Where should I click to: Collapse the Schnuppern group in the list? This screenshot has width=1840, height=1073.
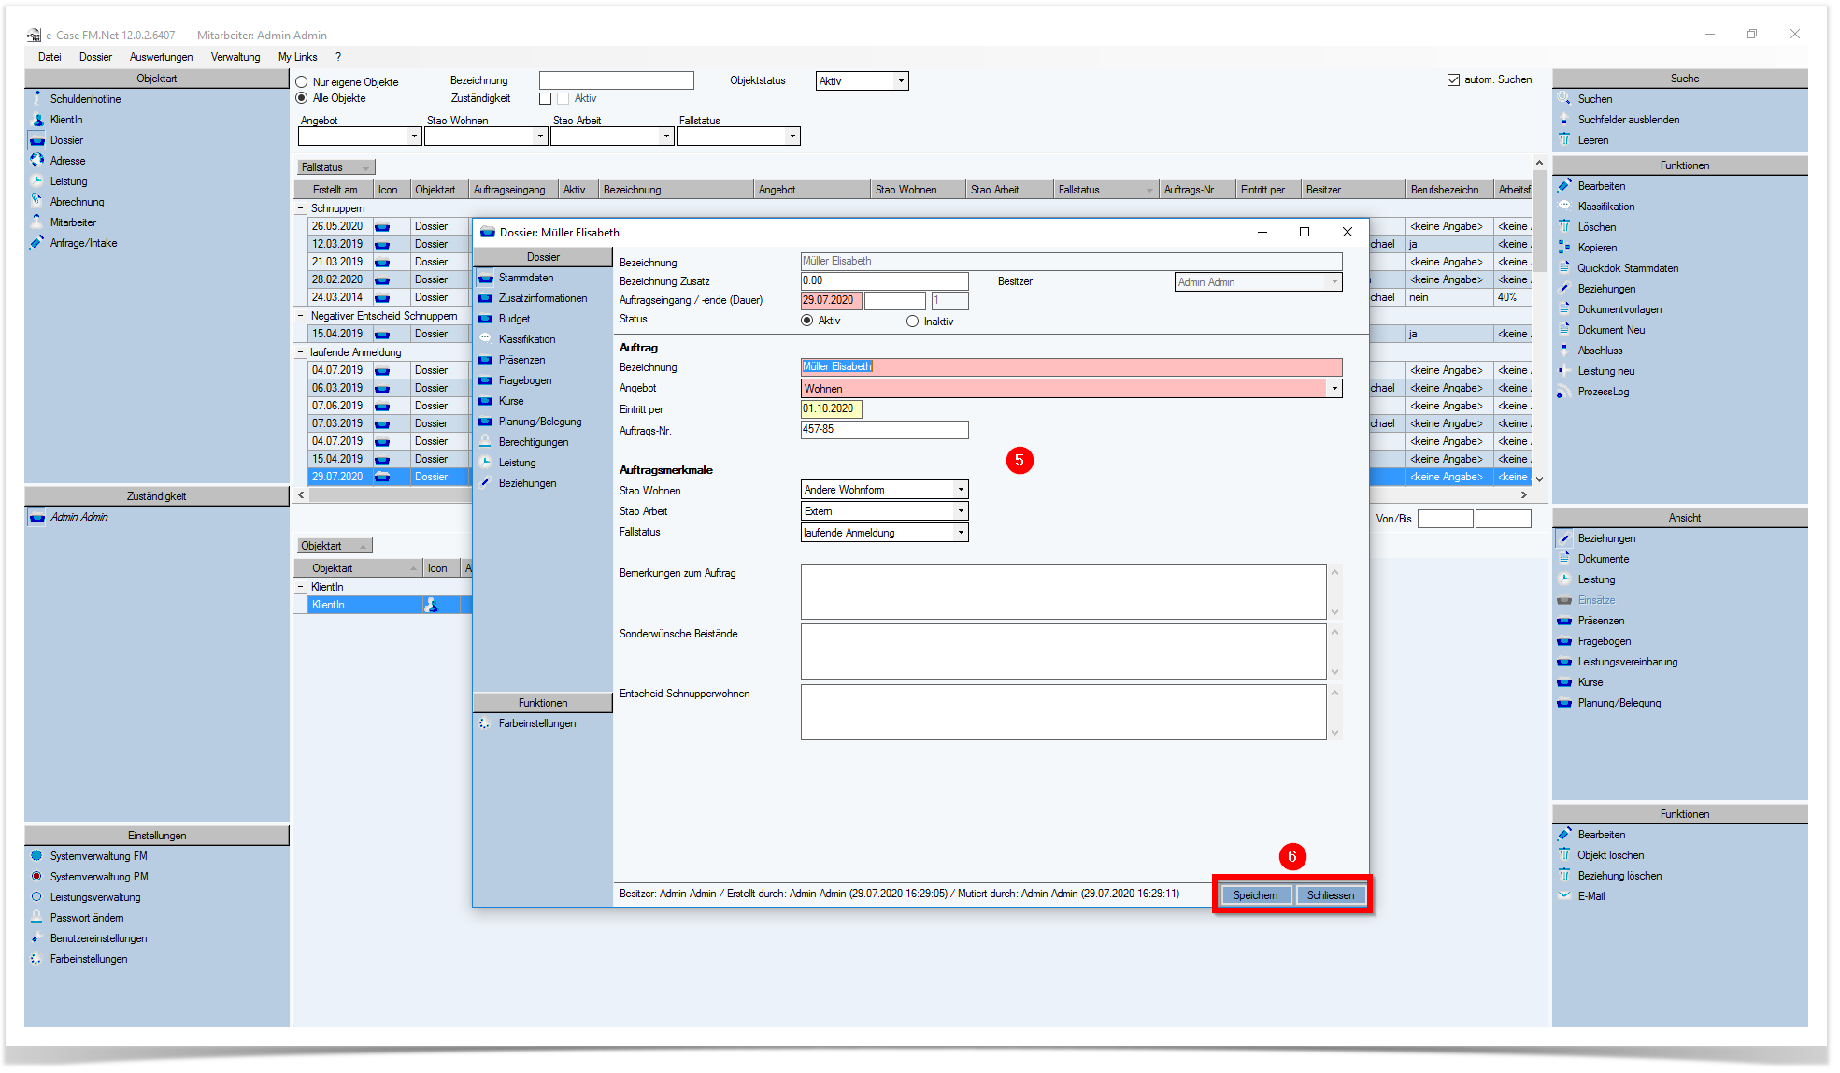tap(301, 208)
